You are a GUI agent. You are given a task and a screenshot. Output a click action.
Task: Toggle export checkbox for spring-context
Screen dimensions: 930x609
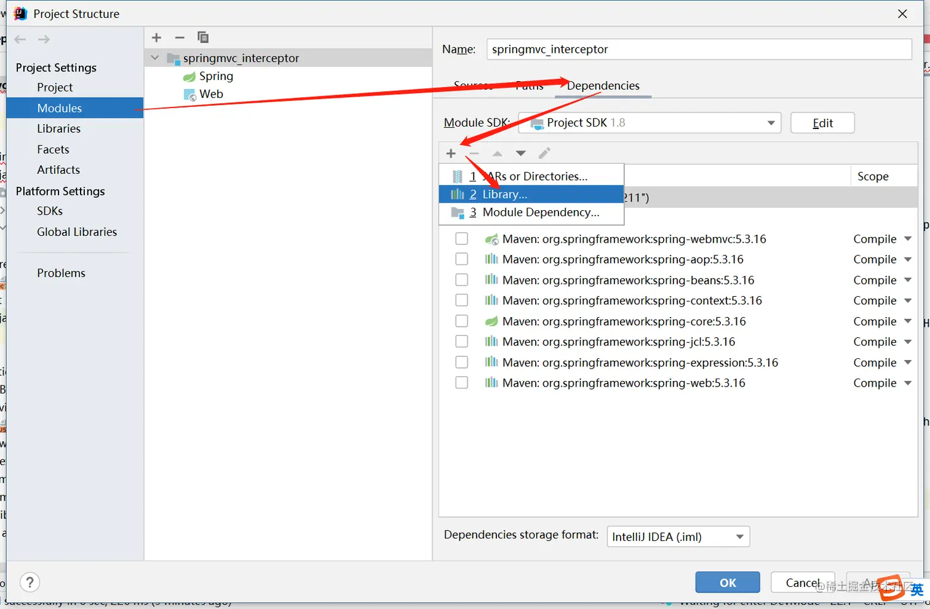click(462, 301)
